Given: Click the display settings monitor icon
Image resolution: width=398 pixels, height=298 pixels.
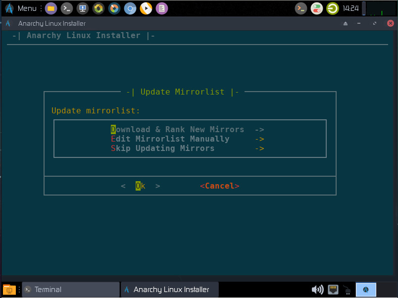Looking at the screenshot, I should coord(83,8).
